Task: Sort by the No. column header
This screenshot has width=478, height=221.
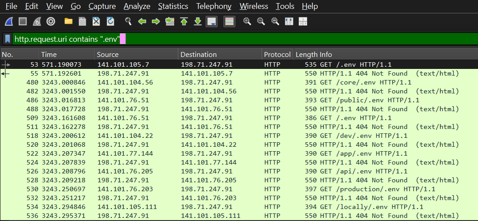Action: 20,55
